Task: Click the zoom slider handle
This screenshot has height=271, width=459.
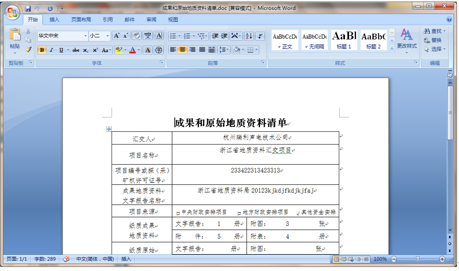Action: pos(418,259)
